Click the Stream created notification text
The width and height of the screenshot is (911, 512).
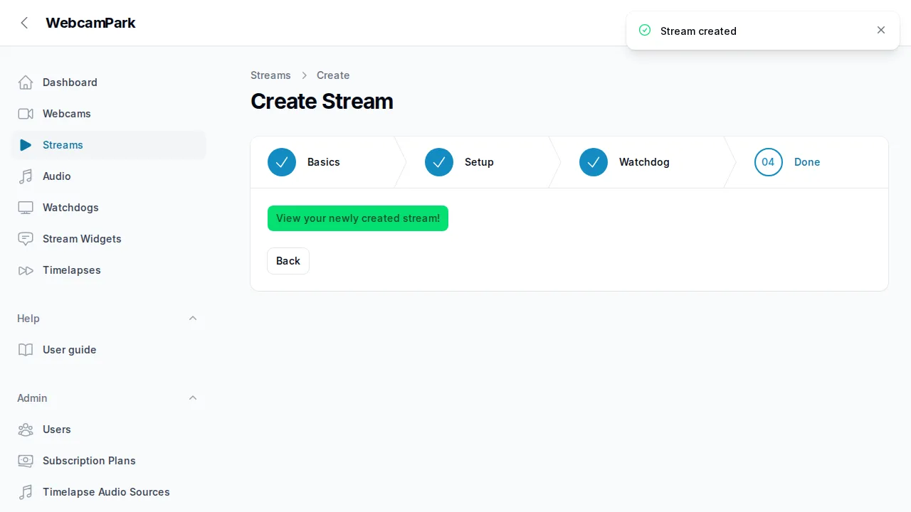(698, 31)
